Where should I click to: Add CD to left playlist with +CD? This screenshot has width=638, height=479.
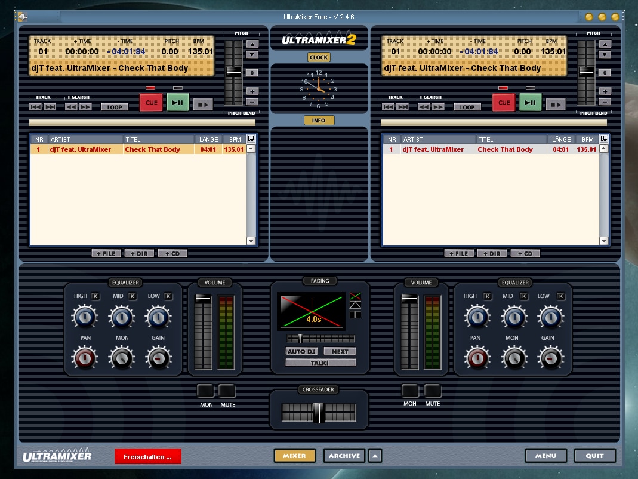(x=172, y=253)
